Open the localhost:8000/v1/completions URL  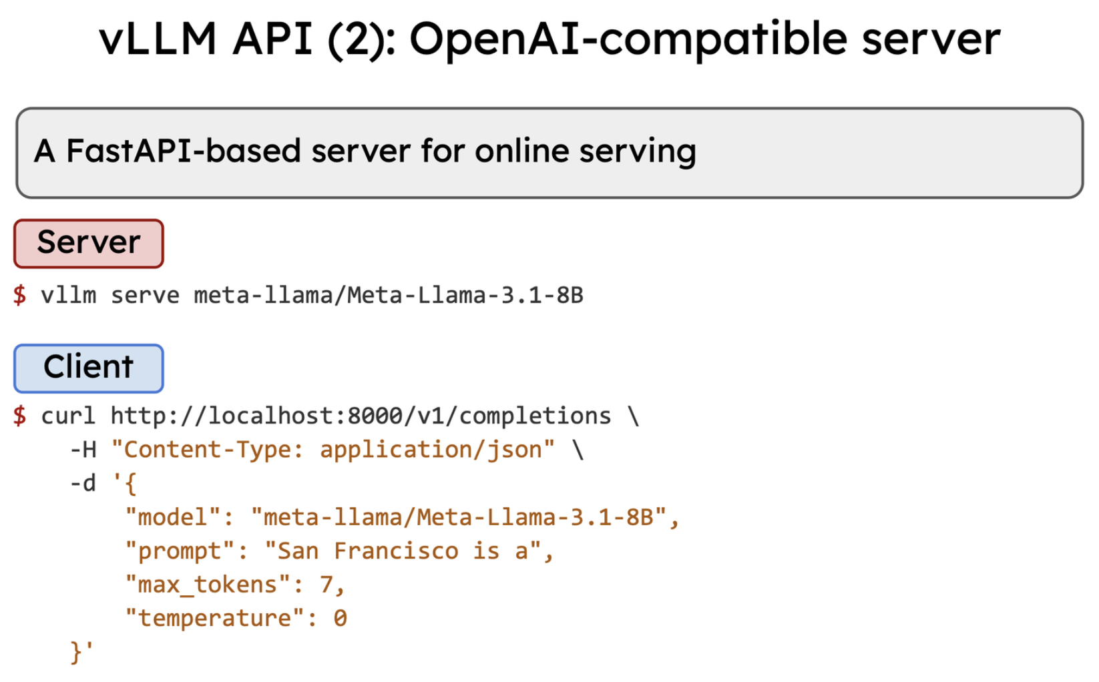[x=361, y=416]
